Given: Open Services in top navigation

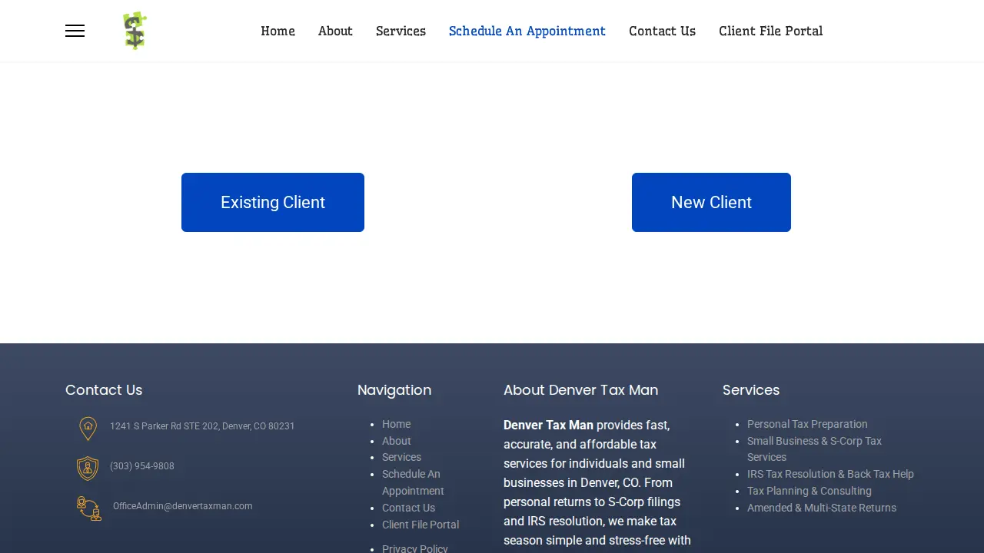Looking at the screenshot, I should pyautogui.click(x=401, y=31).
